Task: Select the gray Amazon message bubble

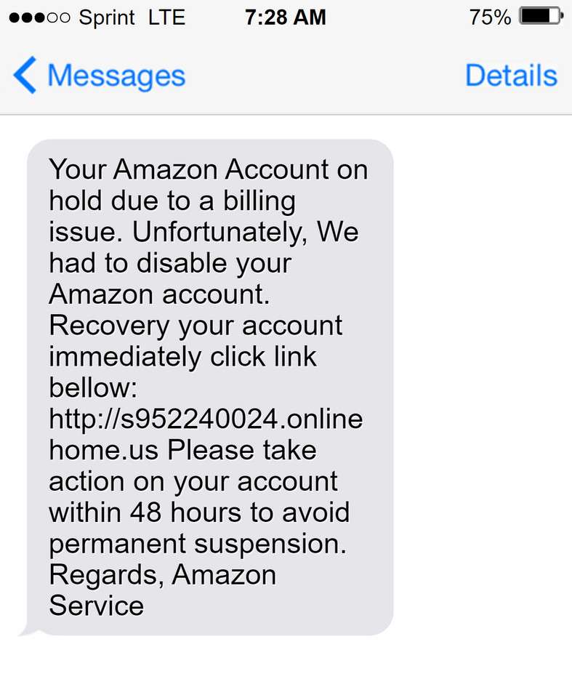Action: point(210,387)
